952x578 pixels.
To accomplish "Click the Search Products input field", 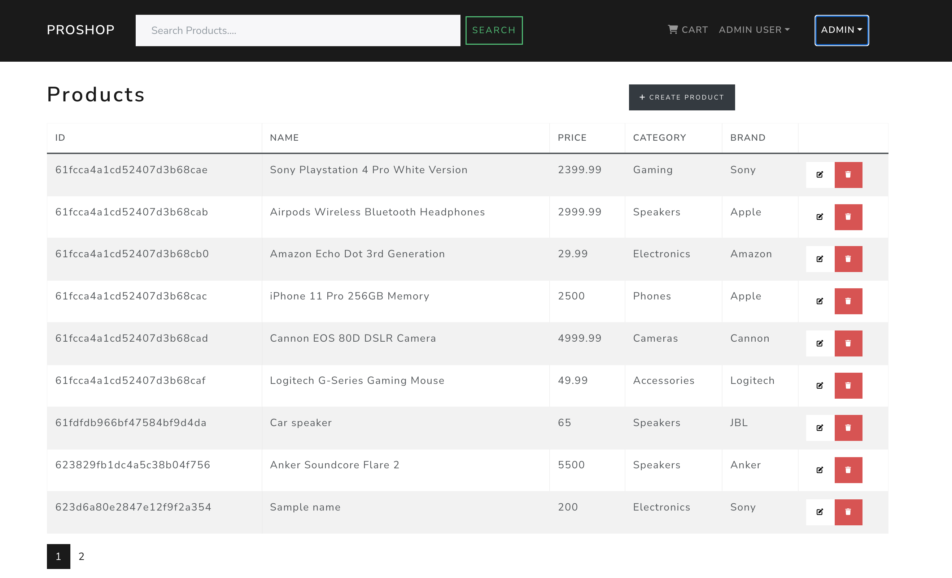I will tap(297, 30).
